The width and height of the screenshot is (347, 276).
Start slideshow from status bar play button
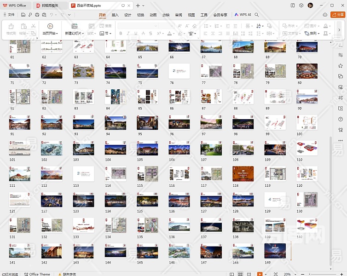coord(260,274)
